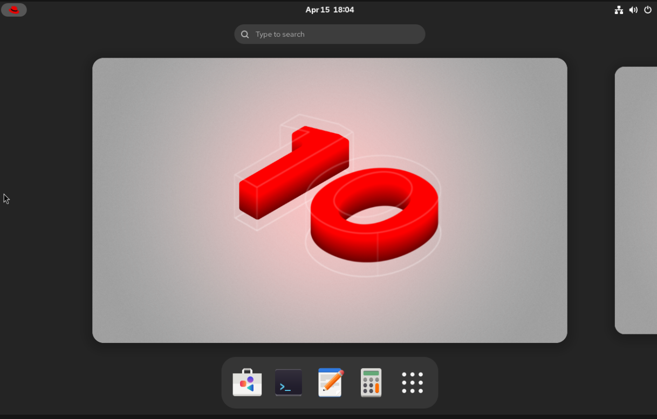Launch the Calculator app

(371, 382)
